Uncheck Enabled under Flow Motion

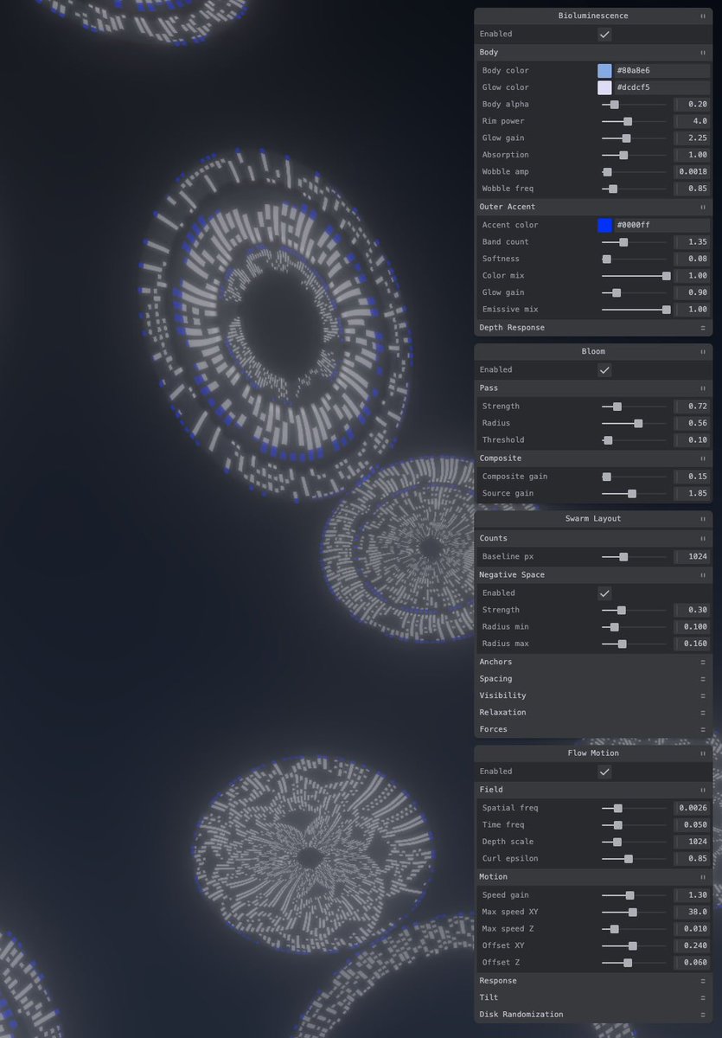coord(604,772)
